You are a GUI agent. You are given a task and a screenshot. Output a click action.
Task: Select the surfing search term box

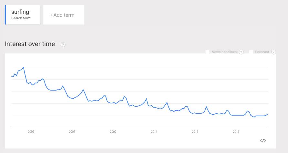pos(23,15)
